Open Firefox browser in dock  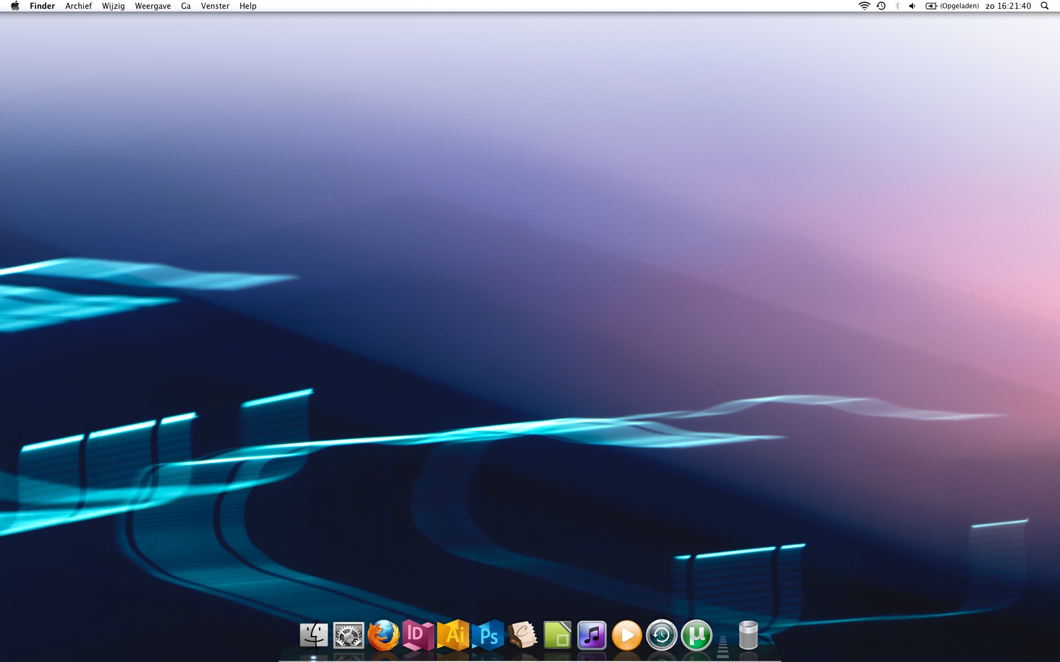(x=383, y=635)
